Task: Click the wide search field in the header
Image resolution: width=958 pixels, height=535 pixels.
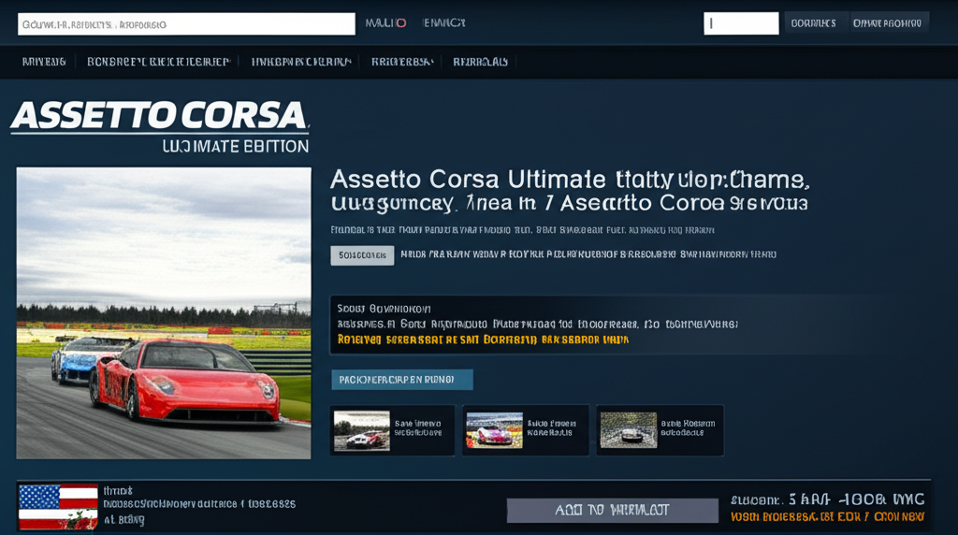Action: [186, 24]
